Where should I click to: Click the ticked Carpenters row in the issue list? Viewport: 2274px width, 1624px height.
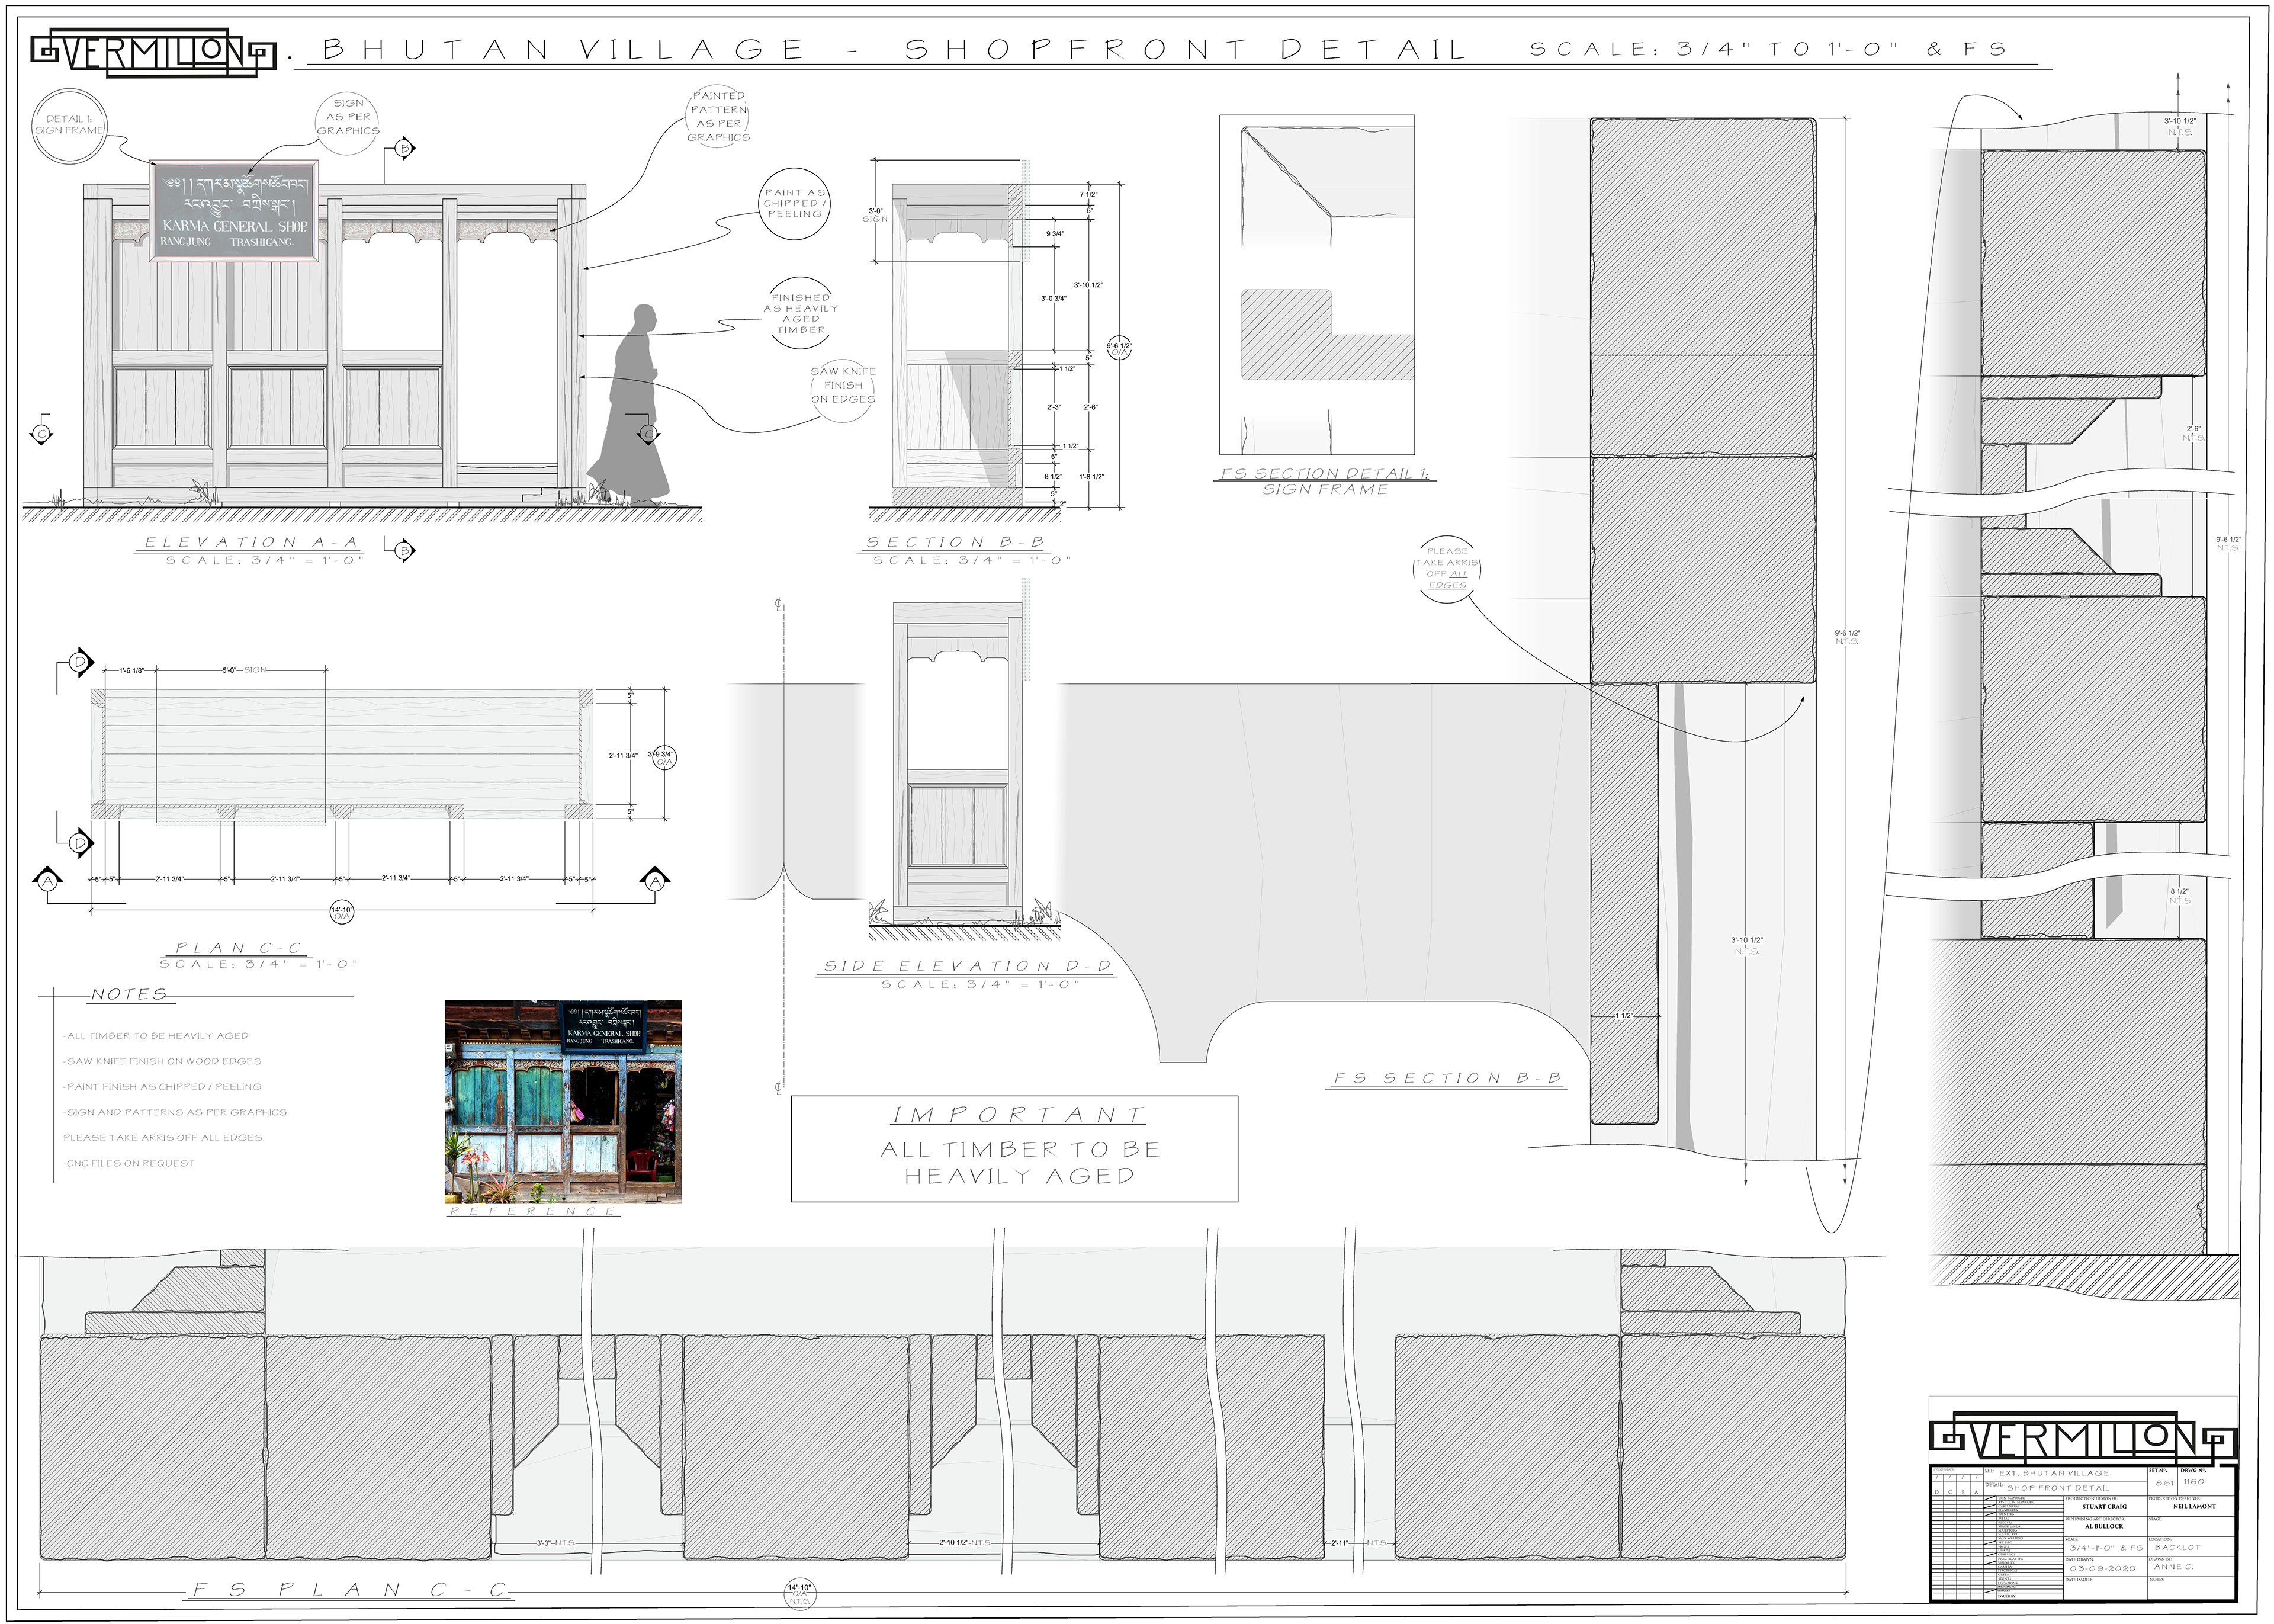pyautogui.click(x=2009, y=1507)
